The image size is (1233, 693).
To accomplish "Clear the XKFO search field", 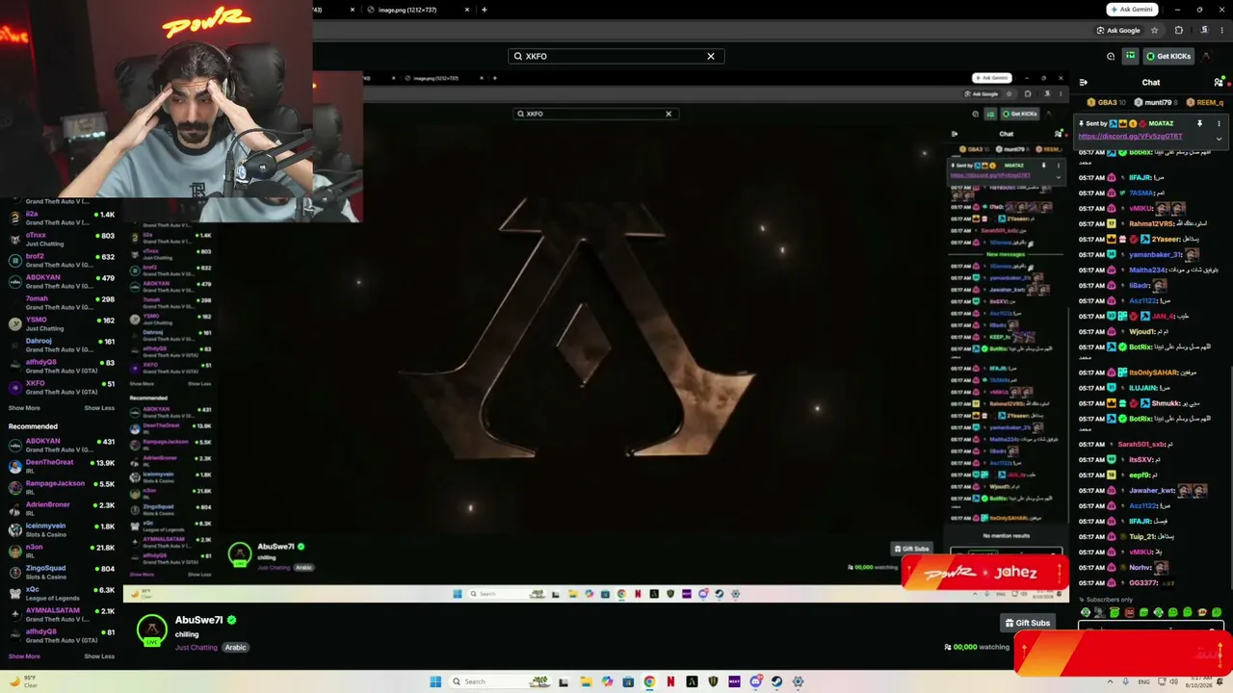I will pos(711,56).
